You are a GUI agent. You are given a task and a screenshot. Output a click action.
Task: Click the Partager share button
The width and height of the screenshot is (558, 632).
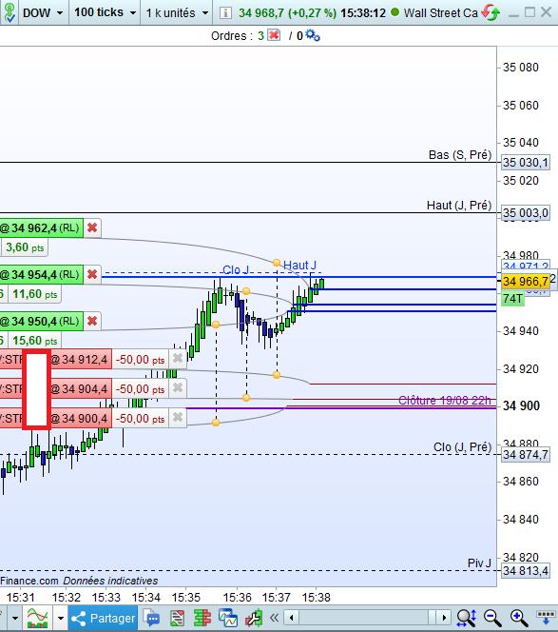click(x=103, y=618)
